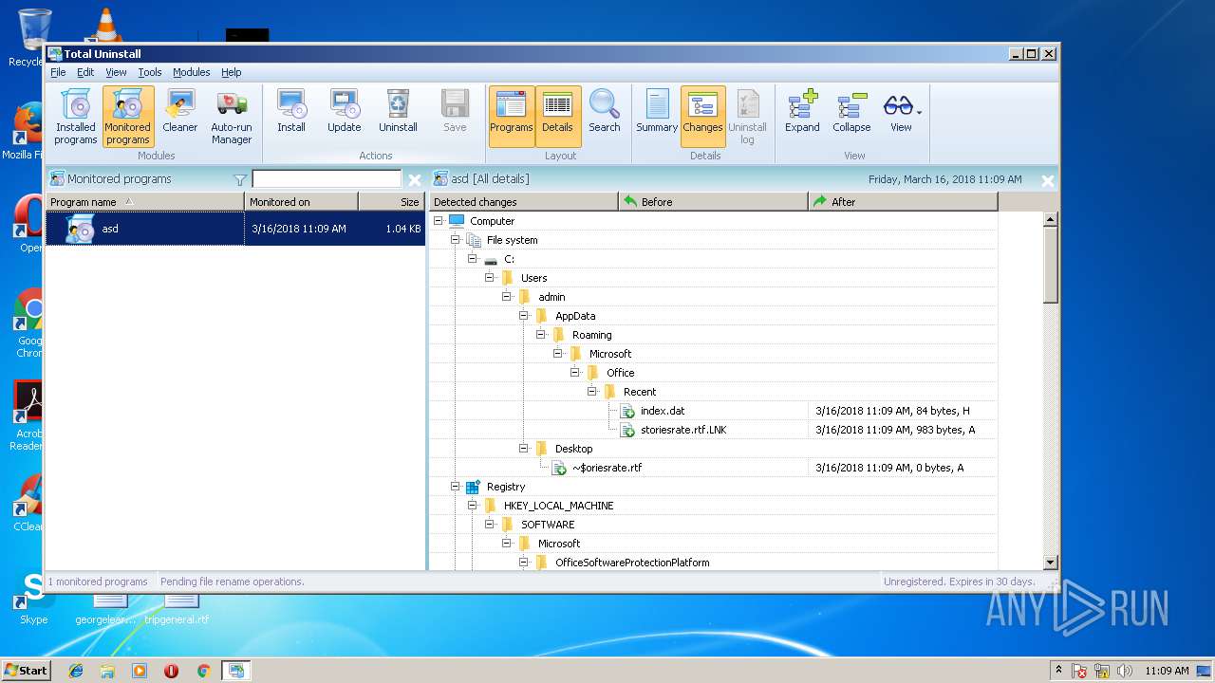
Task: Launch the Auto-run Manager
Action: (x=232, y=117)
